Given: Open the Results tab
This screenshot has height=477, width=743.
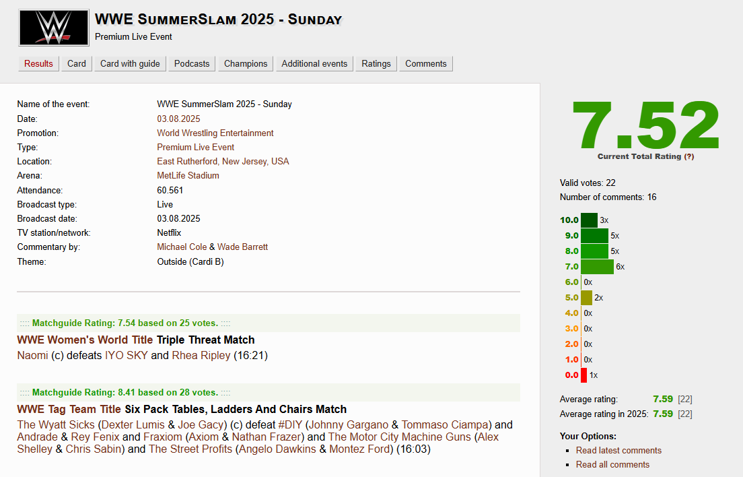Looking at the screenshot, I should [38, 63].
